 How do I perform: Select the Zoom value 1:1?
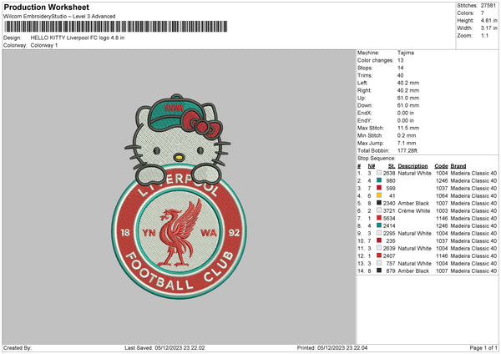[484, 35]
